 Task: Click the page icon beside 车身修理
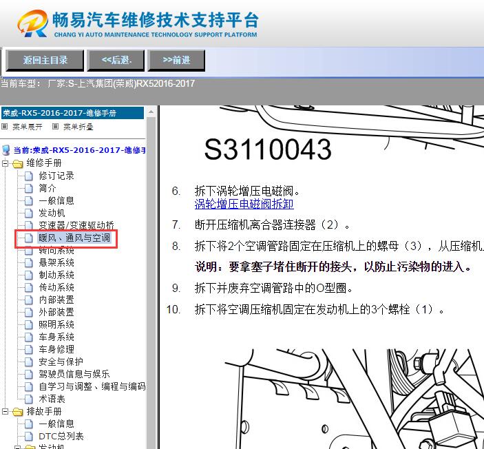(29, 349)
